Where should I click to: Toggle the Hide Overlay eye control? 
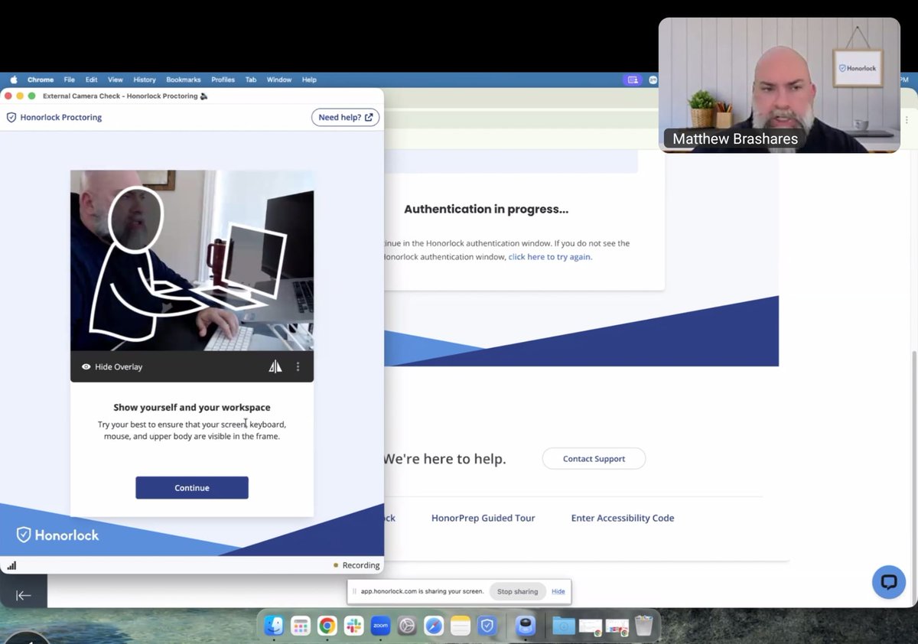click(x=112, y=367)
